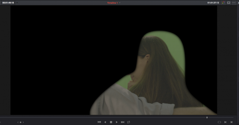Jump to last frame with skip-forward icon

coord(122,122)
